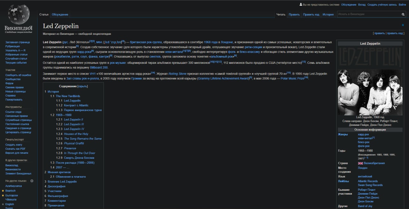409x209 pixels.
Task: Open Rolling Stone magazine link
Action: [177, 73]
